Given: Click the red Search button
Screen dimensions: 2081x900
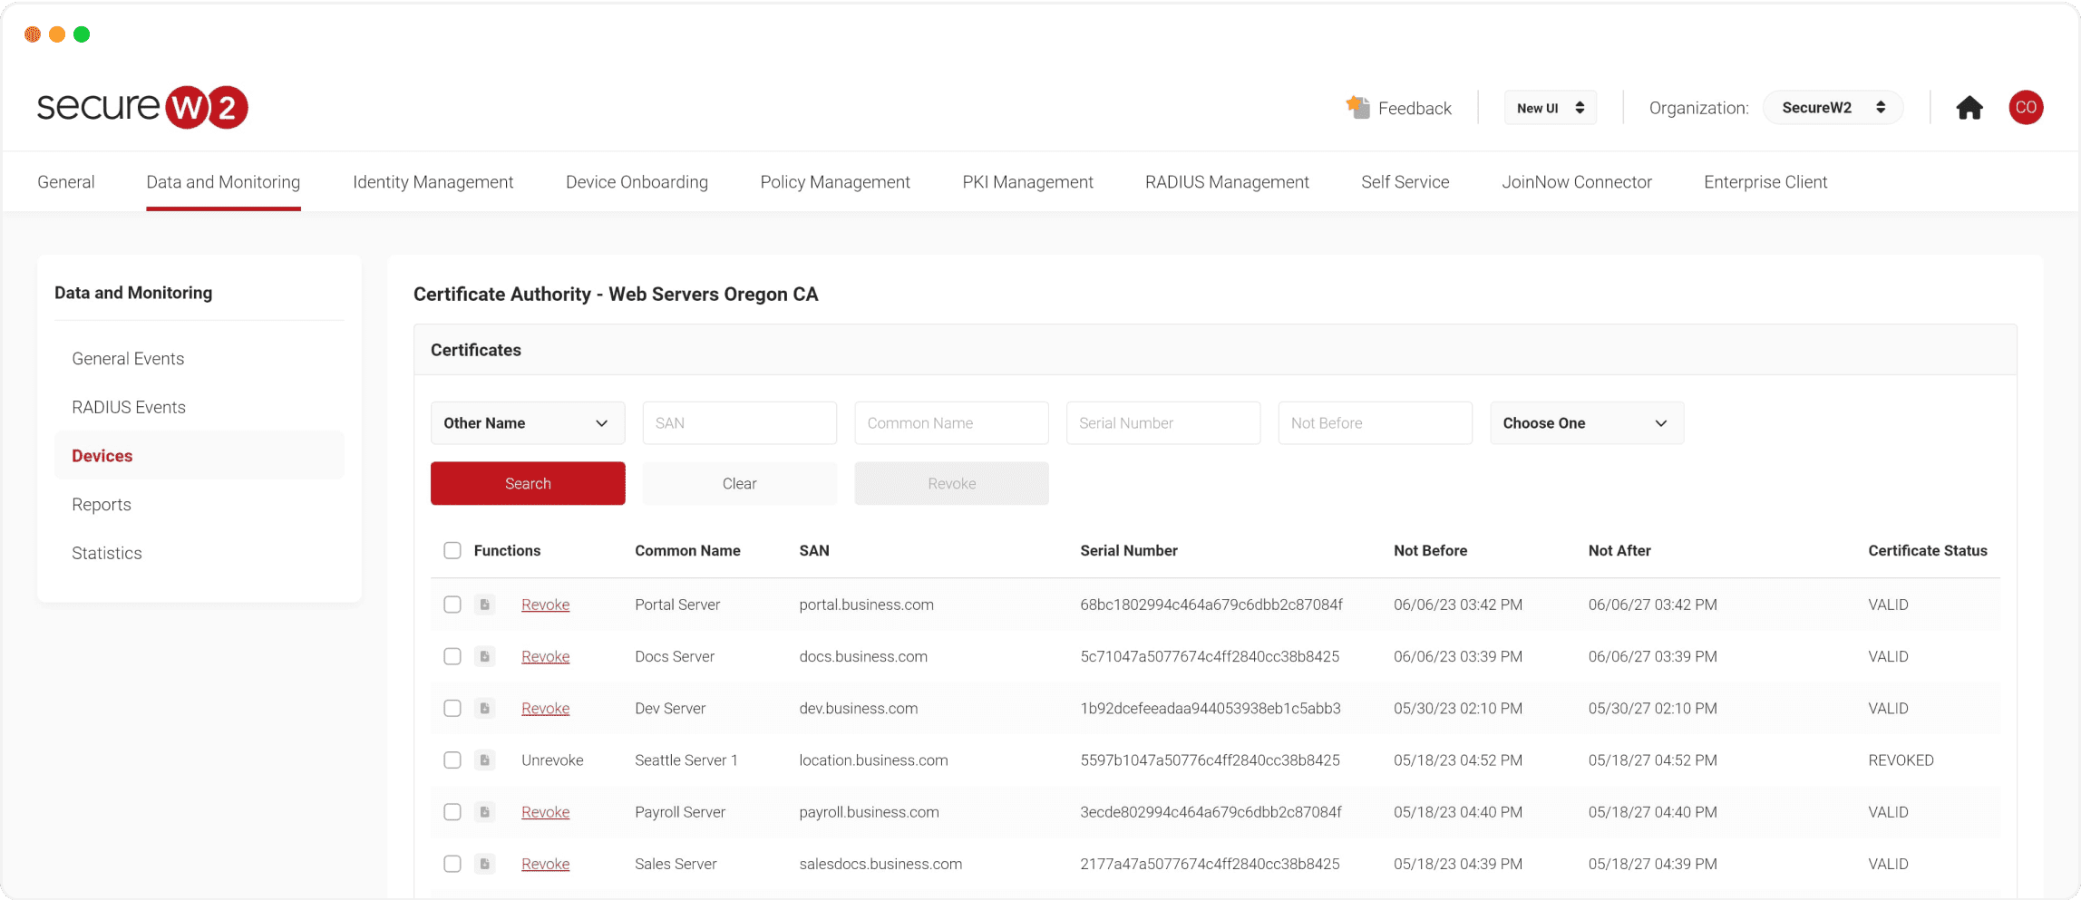Looking at the screenshot, I should coord(528,483).
